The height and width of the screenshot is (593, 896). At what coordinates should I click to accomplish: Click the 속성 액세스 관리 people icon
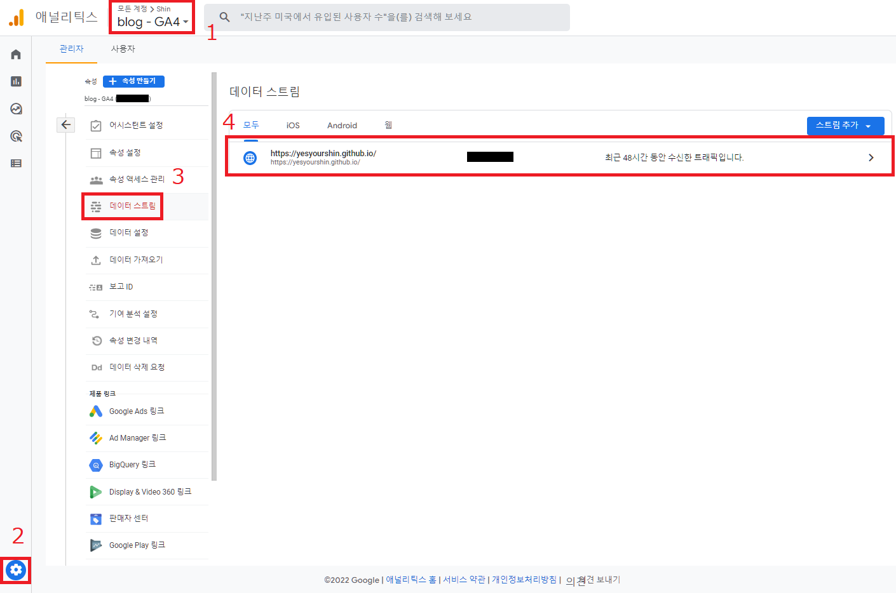tap(96, 180)
